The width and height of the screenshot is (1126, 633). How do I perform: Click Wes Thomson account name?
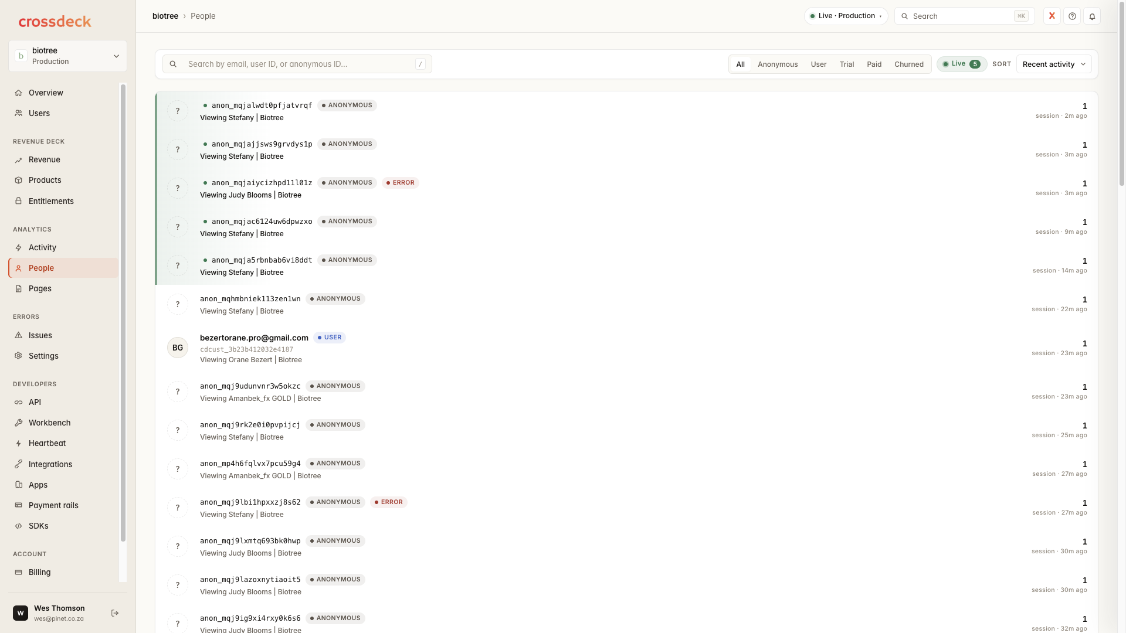tap(59, 608)
